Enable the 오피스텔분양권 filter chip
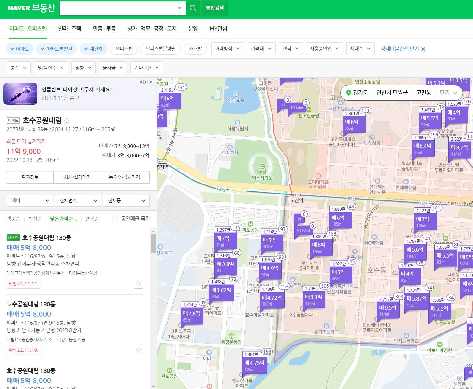Screen dimensions: 473x389 [161, 49]
